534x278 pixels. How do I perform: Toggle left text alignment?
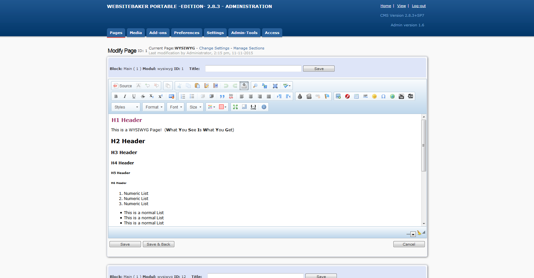point(242,96)
